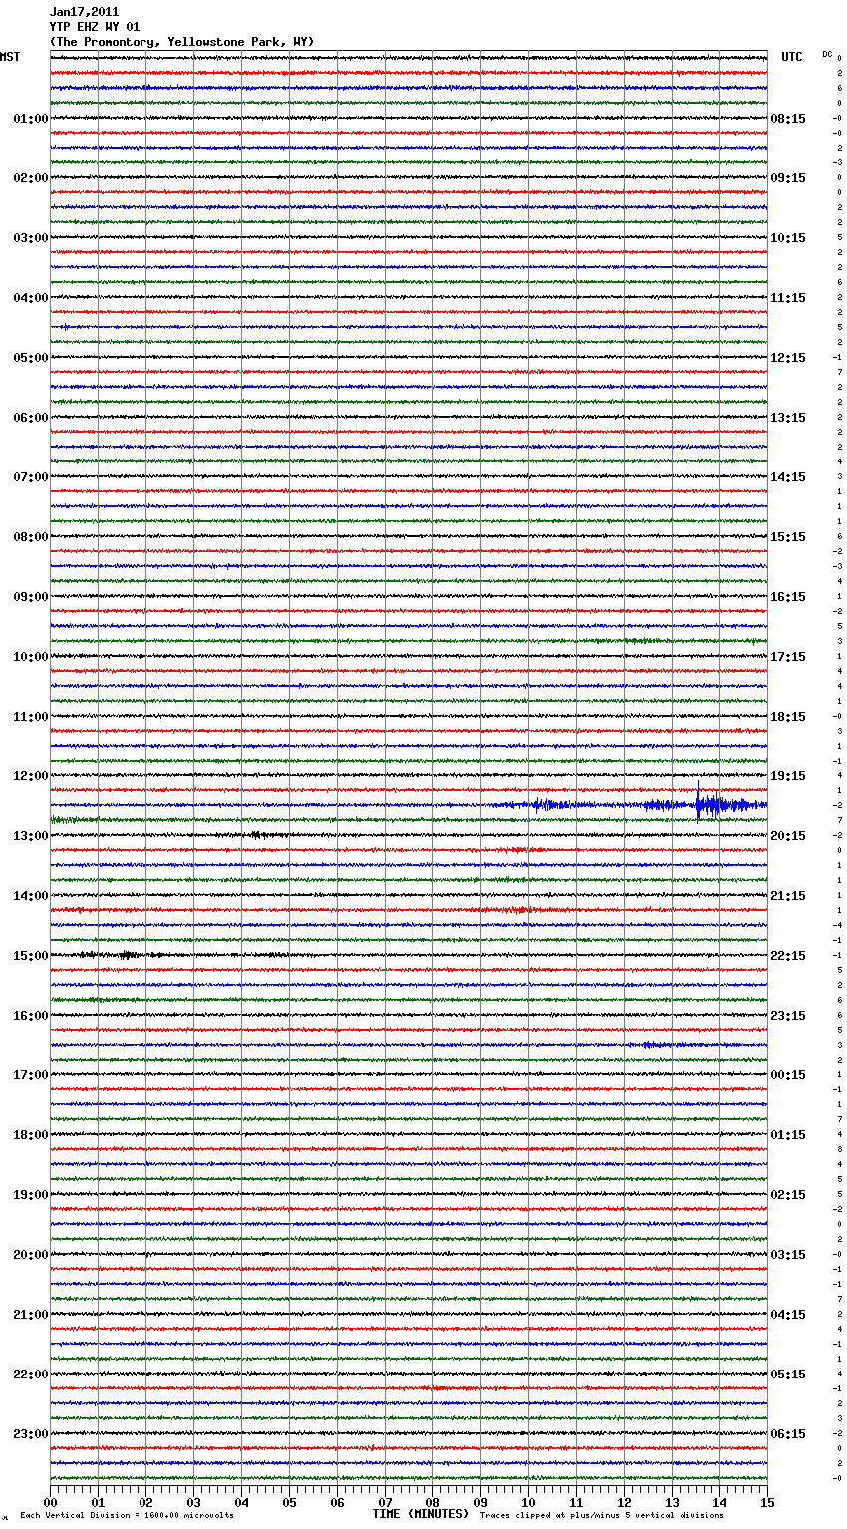Click the 09:15 UTC time label
This screenshot has width=847, height=1529.
tap(788, 178)
